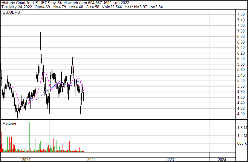Click the 7.60 price axis label
Screen dimensions: 248x162
click(x=241, y=15)
